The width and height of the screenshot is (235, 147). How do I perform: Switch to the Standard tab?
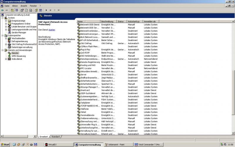tap(56, 137)
